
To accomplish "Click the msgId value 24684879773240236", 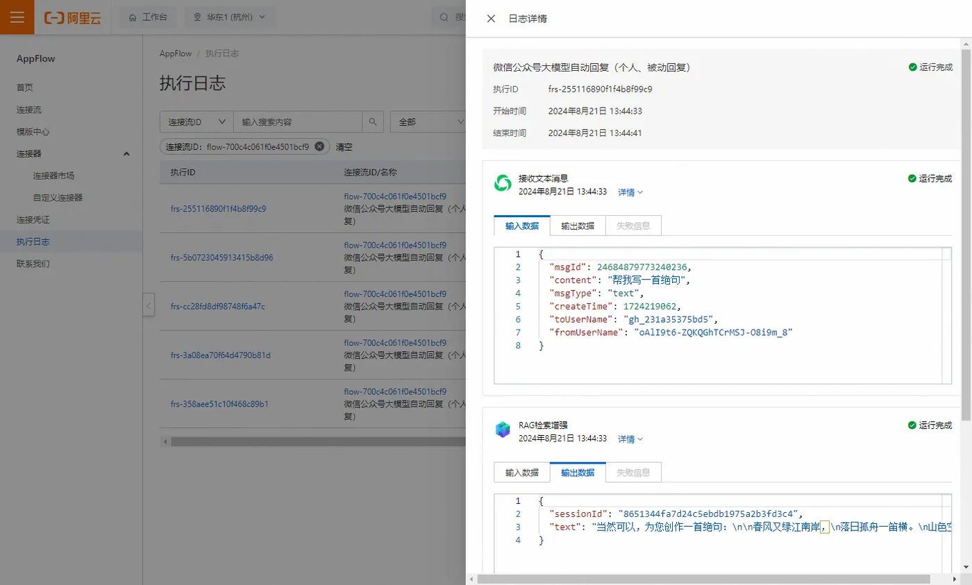I will click(x=644, y=267).
